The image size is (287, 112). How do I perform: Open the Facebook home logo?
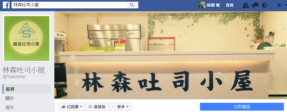click(x=6, y=5)
